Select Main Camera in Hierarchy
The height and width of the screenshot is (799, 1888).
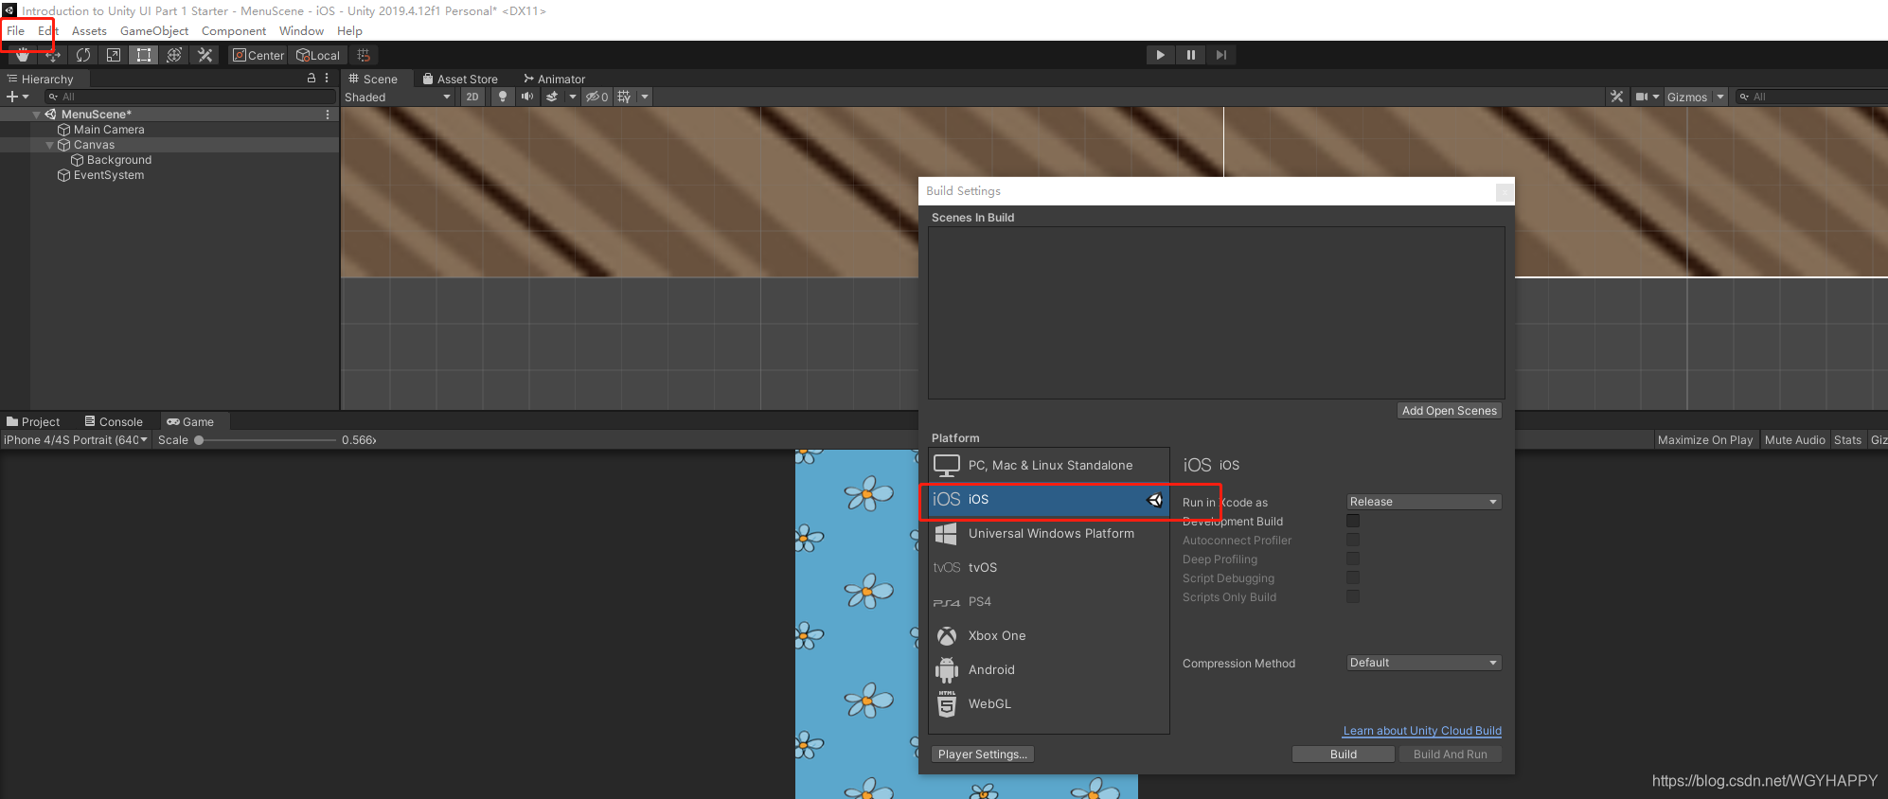[109, 130]
